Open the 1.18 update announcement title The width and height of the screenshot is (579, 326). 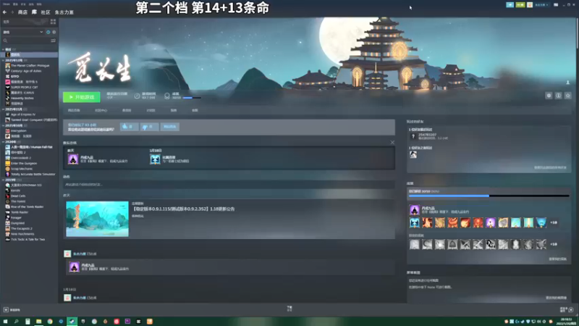click(x=184, y=209)
